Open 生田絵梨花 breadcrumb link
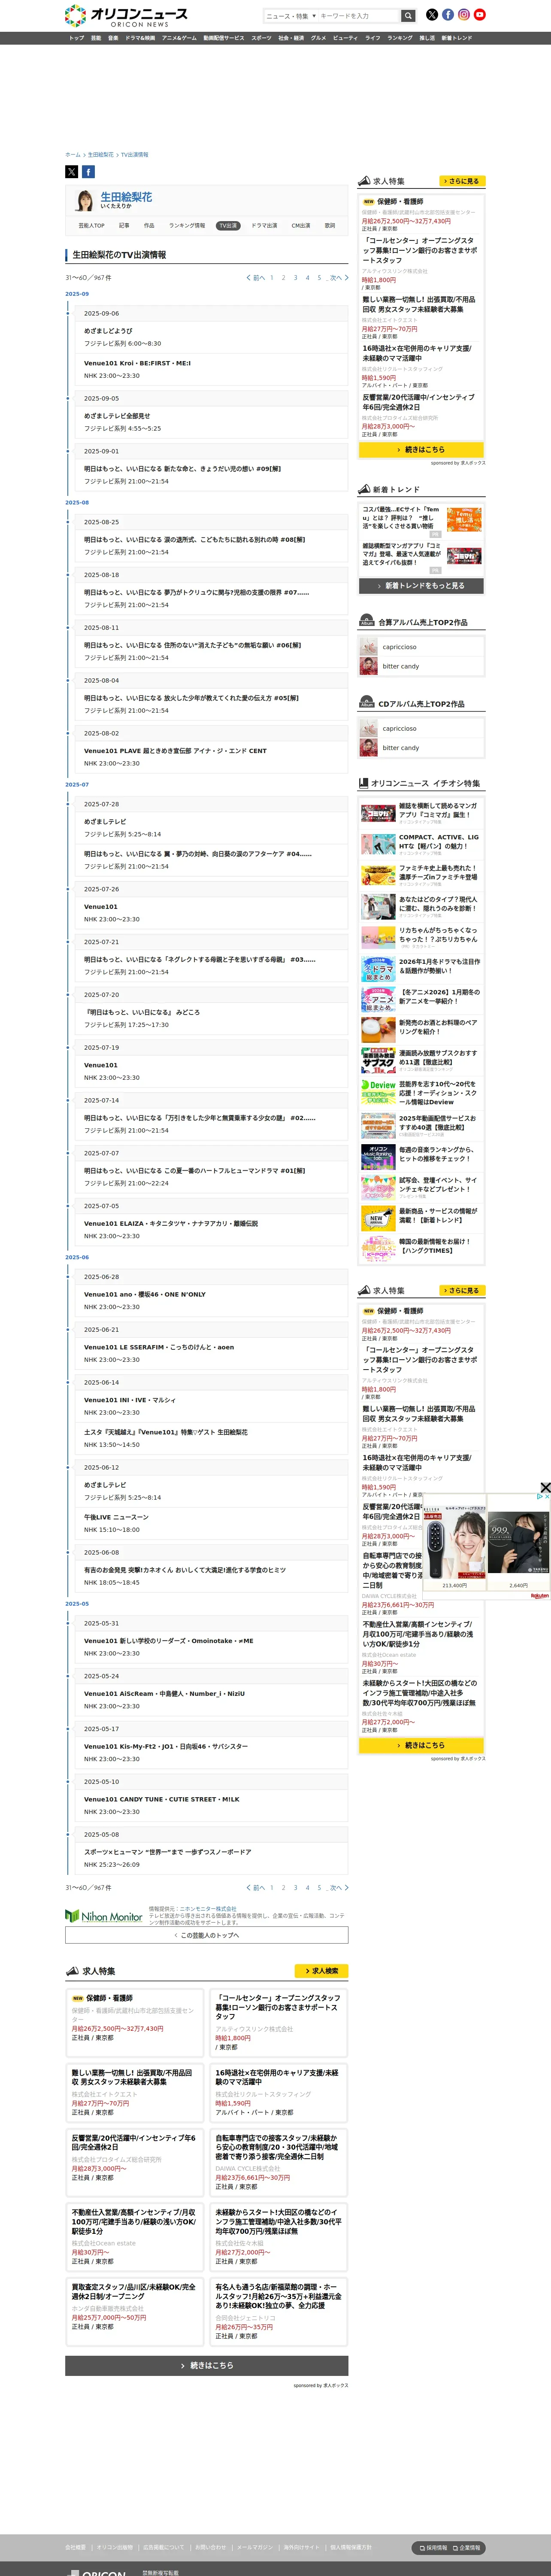Screen dimensions: 551x2576 tap(100, 155)
